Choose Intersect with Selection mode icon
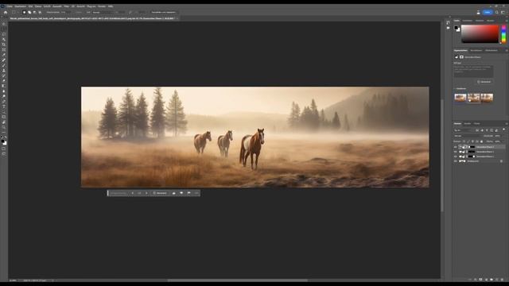Screen dimensions: 509x286 click(40, 13)
